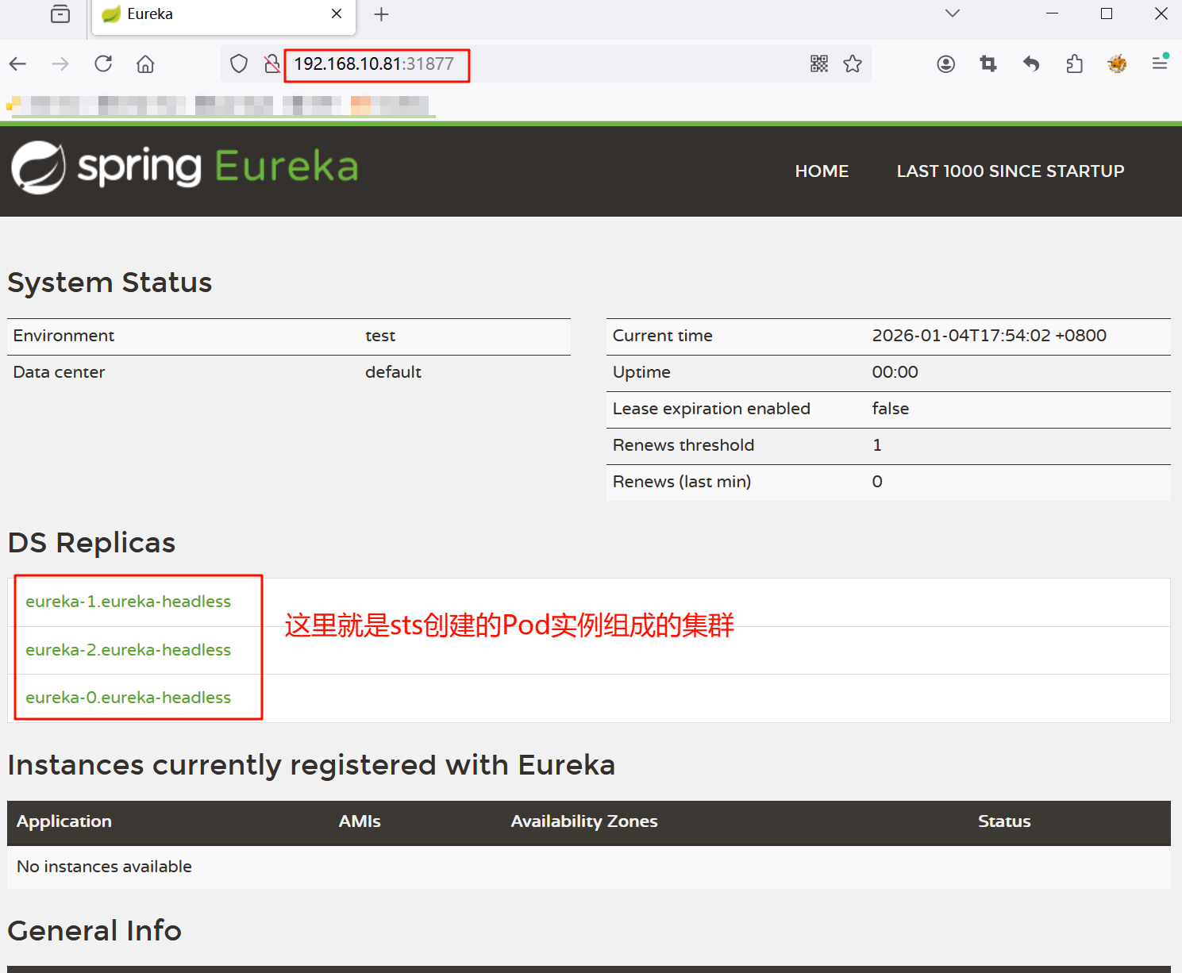Open the Firefox account menu

[945, 64]
